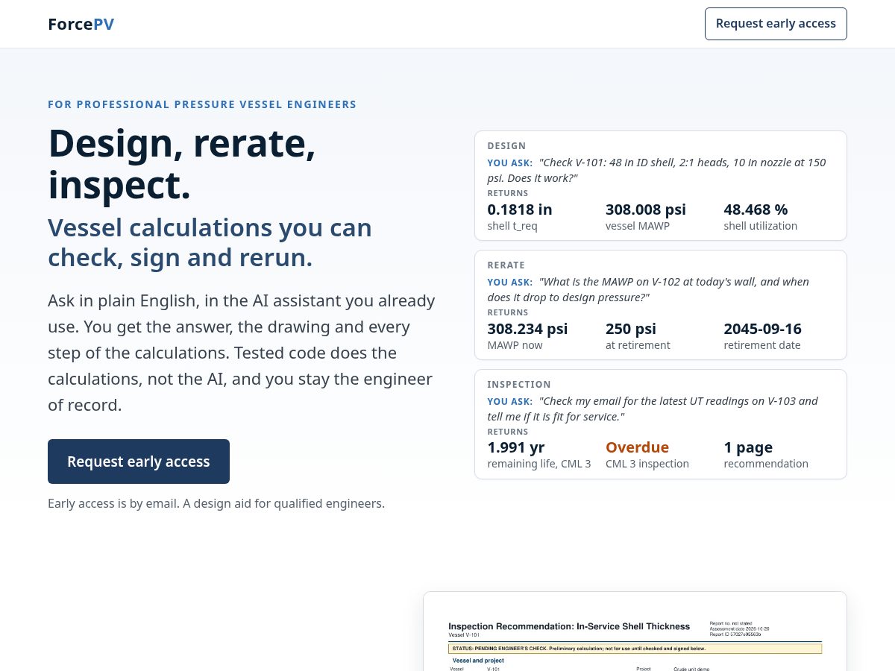
Task: Click the dark blue Request early access button
Action: point(139,461)
